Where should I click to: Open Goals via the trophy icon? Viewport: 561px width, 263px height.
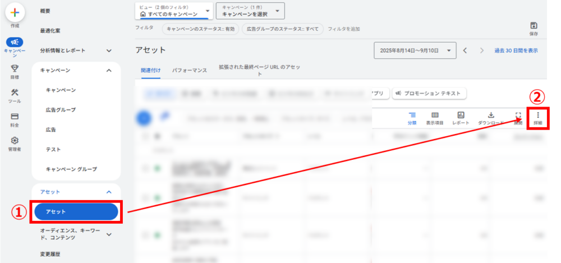coord(15,68)
